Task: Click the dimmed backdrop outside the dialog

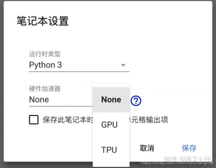Action: pos(215,72)
